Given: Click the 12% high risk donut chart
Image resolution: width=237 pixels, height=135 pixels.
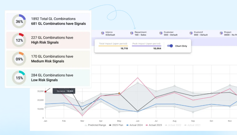Looking at the screenshot, I should click(x=20, y=40).
